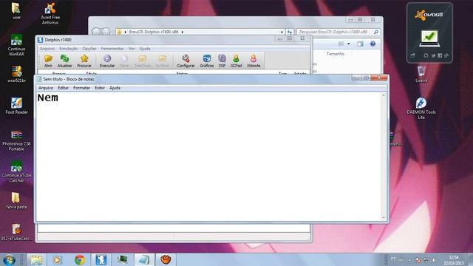Screen dimensions: 473x266
Task: Select the Foxit Reader desktop shortcut
Action: 16,106
